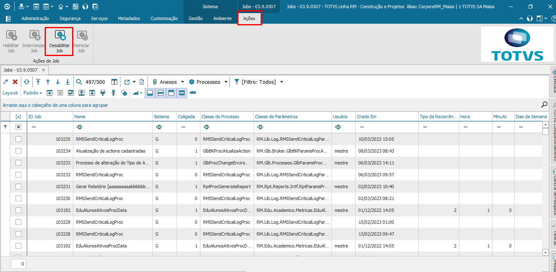Click the Padrão layout selector

[x=32, y=93]
